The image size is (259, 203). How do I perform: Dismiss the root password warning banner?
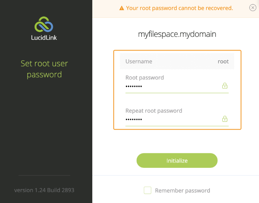point(253,8)
